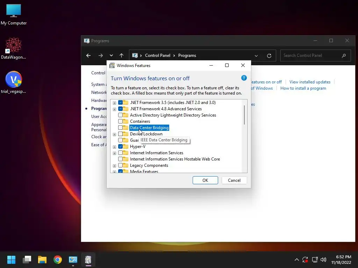Select the trial_vegaspro desktop icon
This screenshot has width=358, height=268.
click(14, 82)
